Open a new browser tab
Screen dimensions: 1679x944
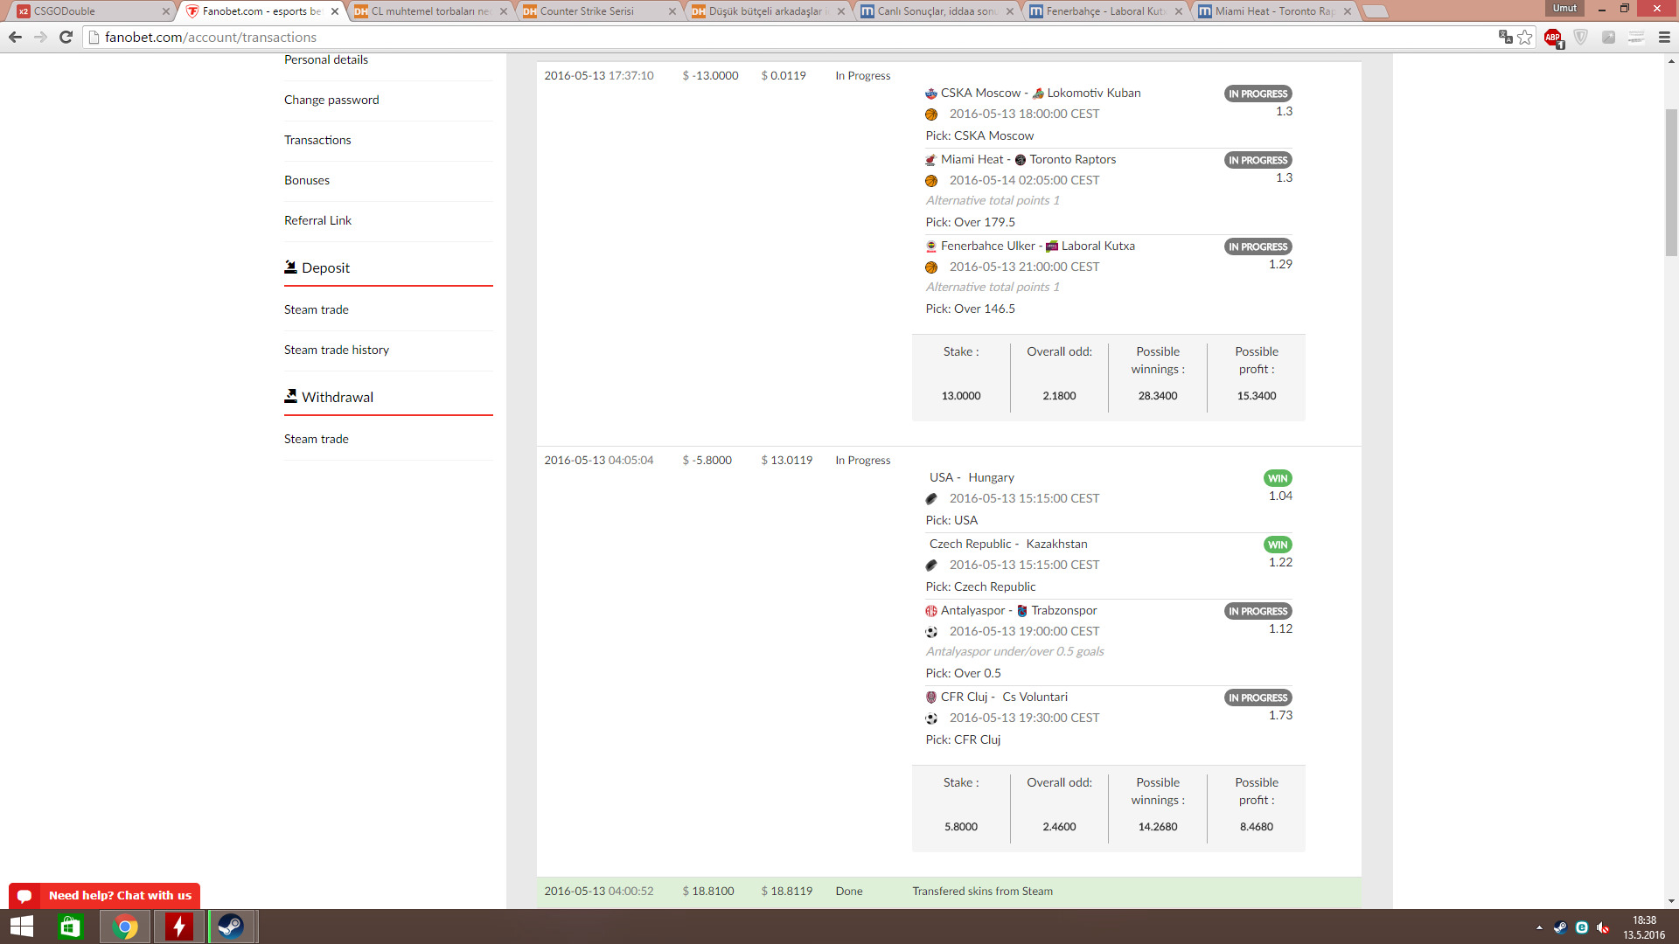[1376, 11]
